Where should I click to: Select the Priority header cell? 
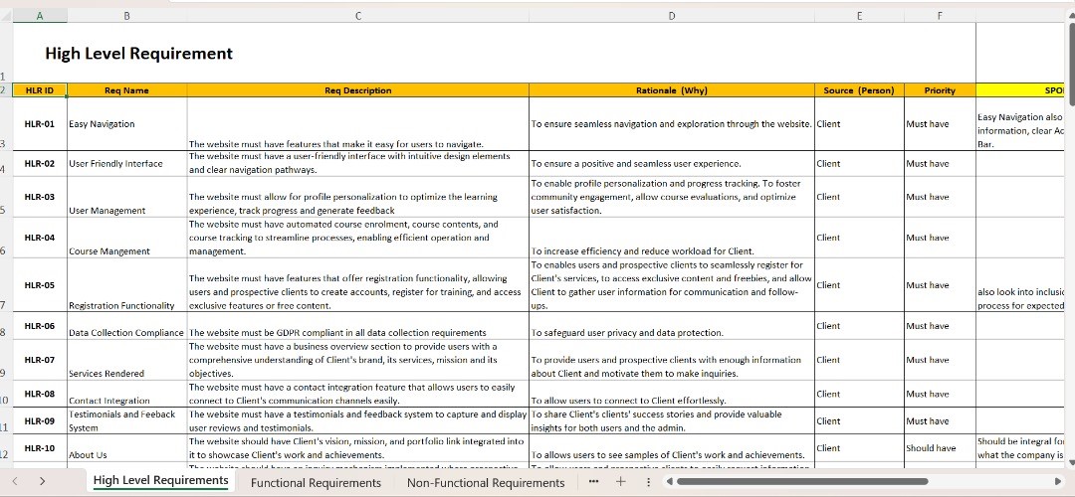coord(940,90)
